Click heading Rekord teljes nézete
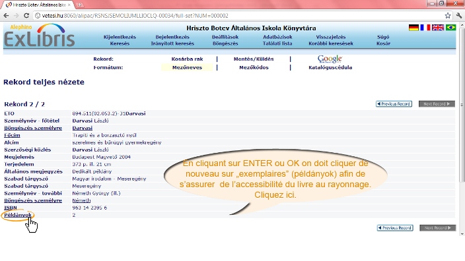This screenshot has width=465, height=261. [x=44, y=82]
